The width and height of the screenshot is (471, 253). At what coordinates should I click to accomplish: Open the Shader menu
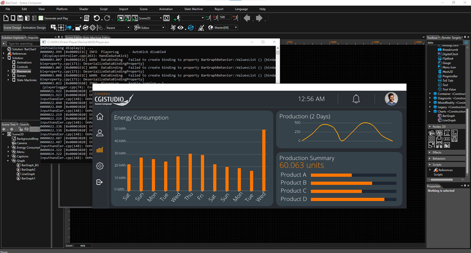(84, 9)
